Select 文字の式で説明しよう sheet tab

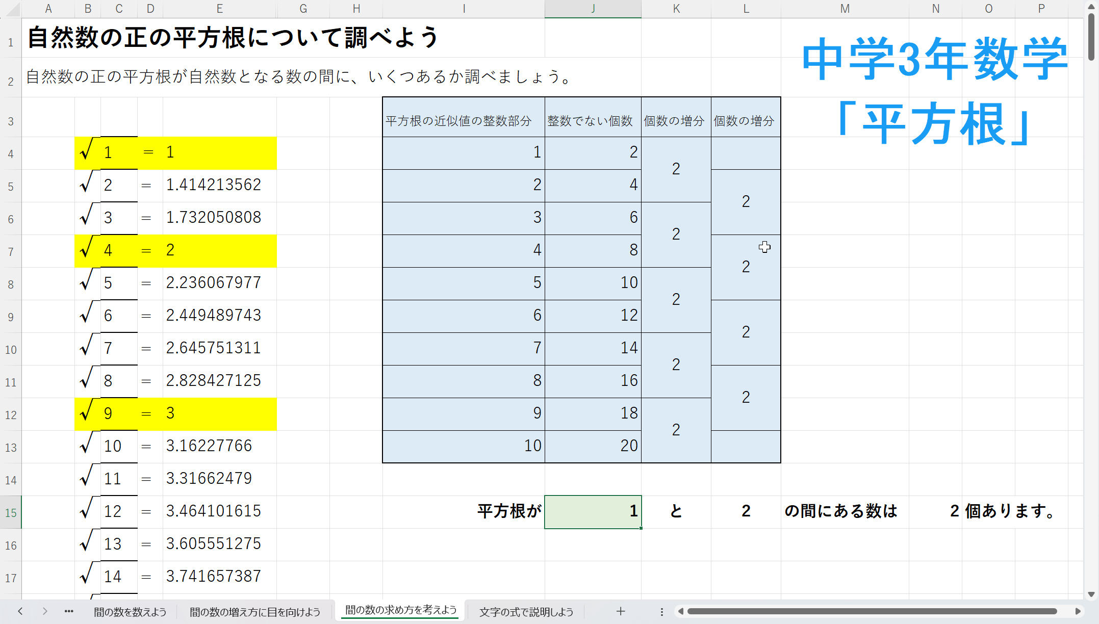[x=526, y=612]
